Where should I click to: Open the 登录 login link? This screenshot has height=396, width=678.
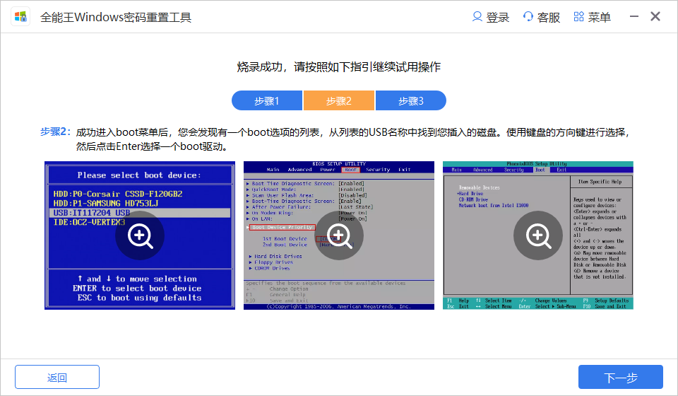click(498, 18)
